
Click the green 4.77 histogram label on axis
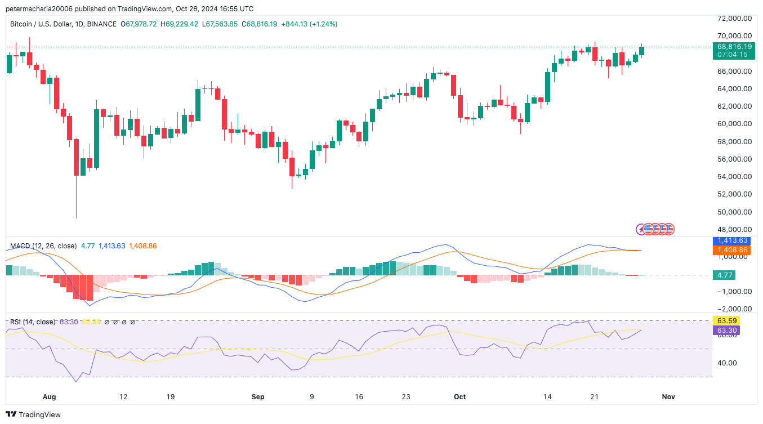(723, 275)
